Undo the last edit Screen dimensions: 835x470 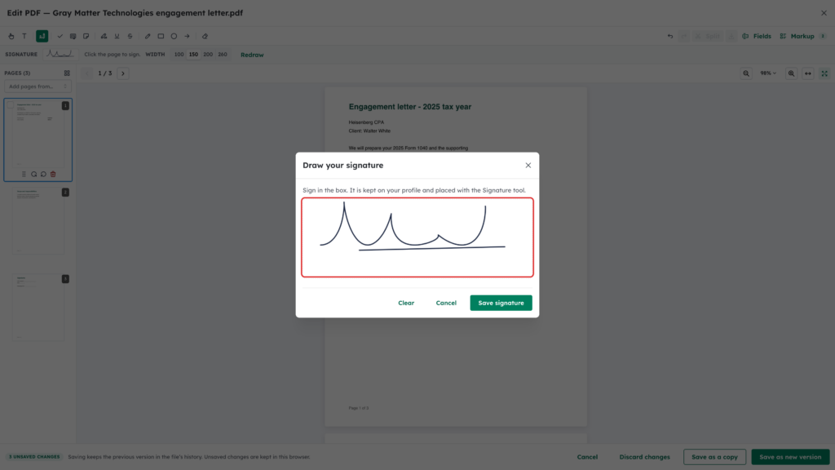670,36
